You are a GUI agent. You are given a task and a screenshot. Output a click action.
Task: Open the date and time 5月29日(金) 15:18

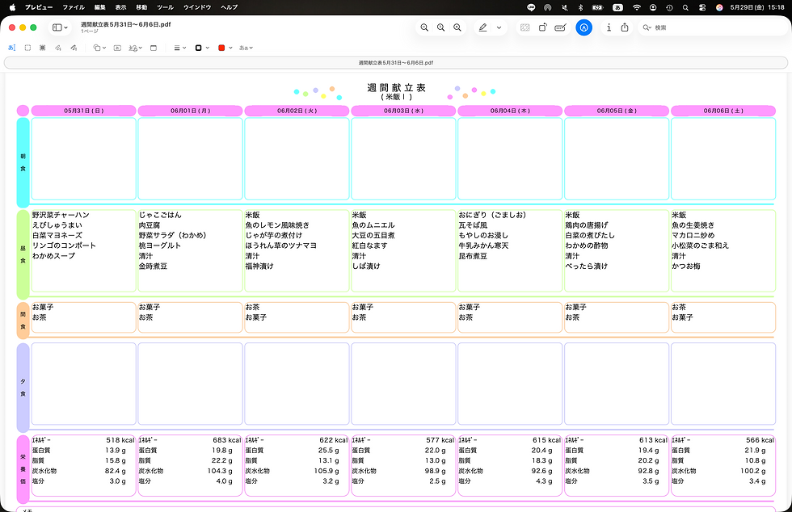pos(757,7)
